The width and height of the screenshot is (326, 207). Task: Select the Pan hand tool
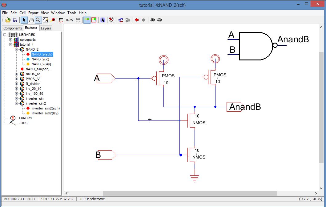click(31, 20)
